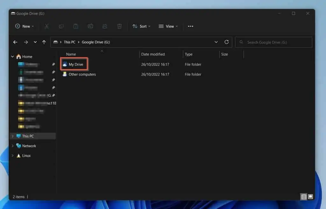
Task: Sort by the Date modified column header
Action: (153, 54)
